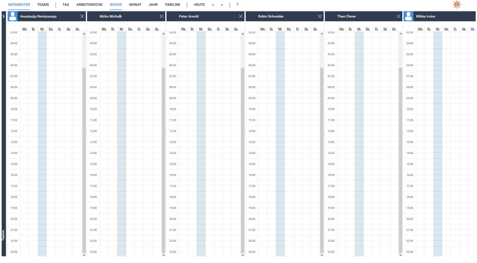The height and width of the screenshot is (263, 477).
Task: Click the scroll-up arrow in Peter Arnold's calendar
Action: 242,34
